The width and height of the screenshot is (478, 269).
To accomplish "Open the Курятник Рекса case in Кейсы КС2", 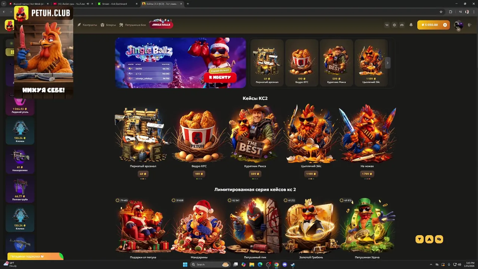I will coord(255,135).
